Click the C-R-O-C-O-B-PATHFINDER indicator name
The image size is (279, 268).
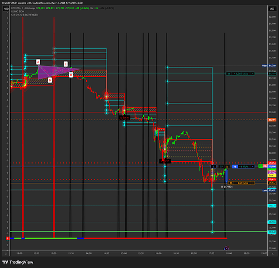(x=25, y=15)
